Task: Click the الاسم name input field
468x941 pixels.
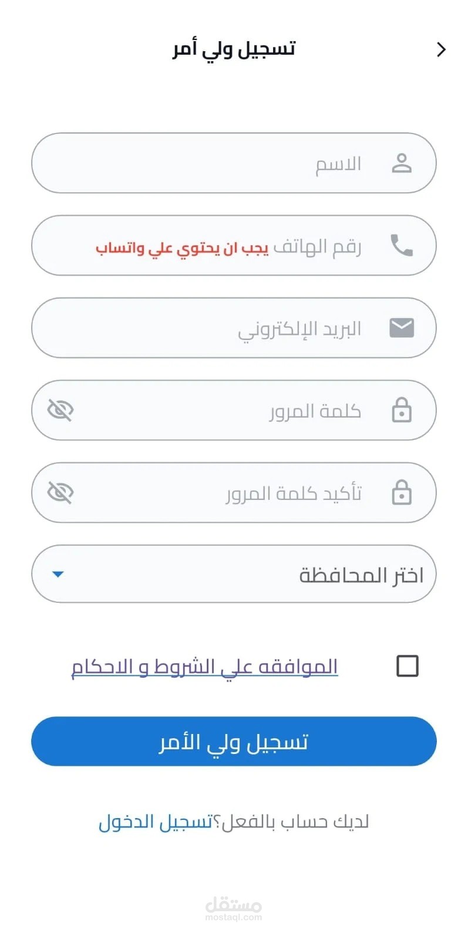Action: (x=234, y=163)
